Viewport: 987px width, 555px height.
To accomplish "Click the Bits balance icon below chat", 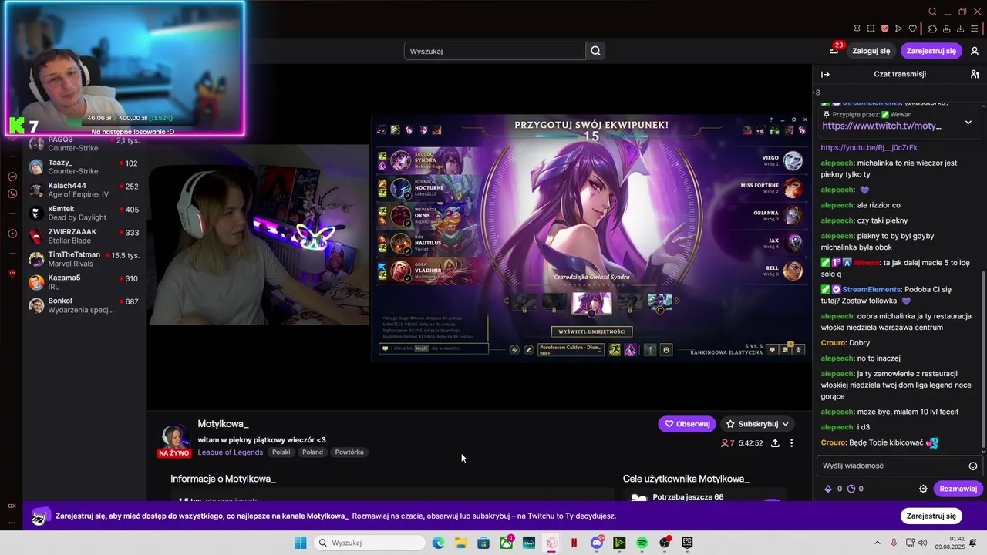I will coord(829,489).
